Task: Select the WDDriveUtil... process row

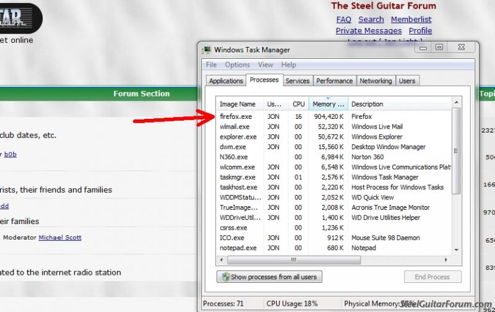Action: pos(334,217)
